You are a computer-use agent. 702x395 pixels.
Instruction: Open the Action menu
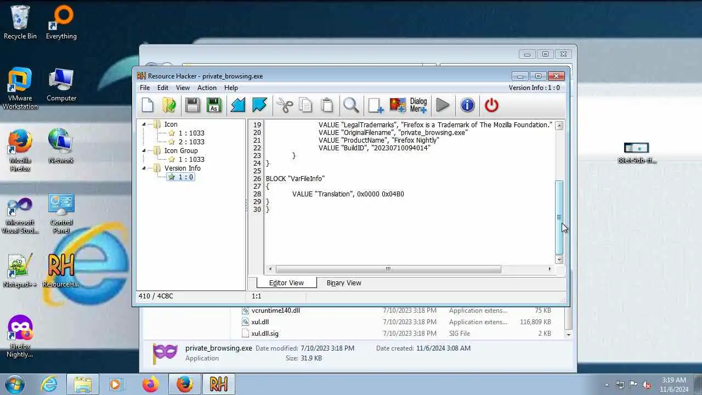click(207, 88)
